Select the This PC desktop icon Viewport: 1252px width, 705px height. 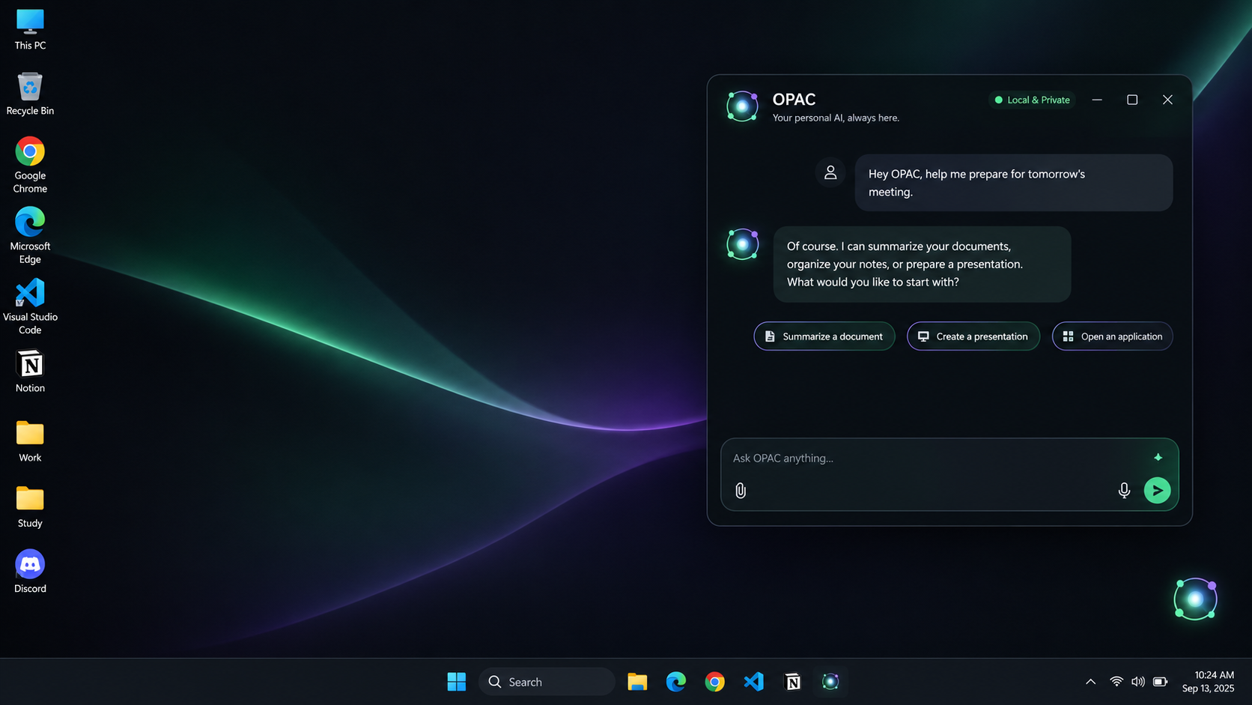pos(30,29)
